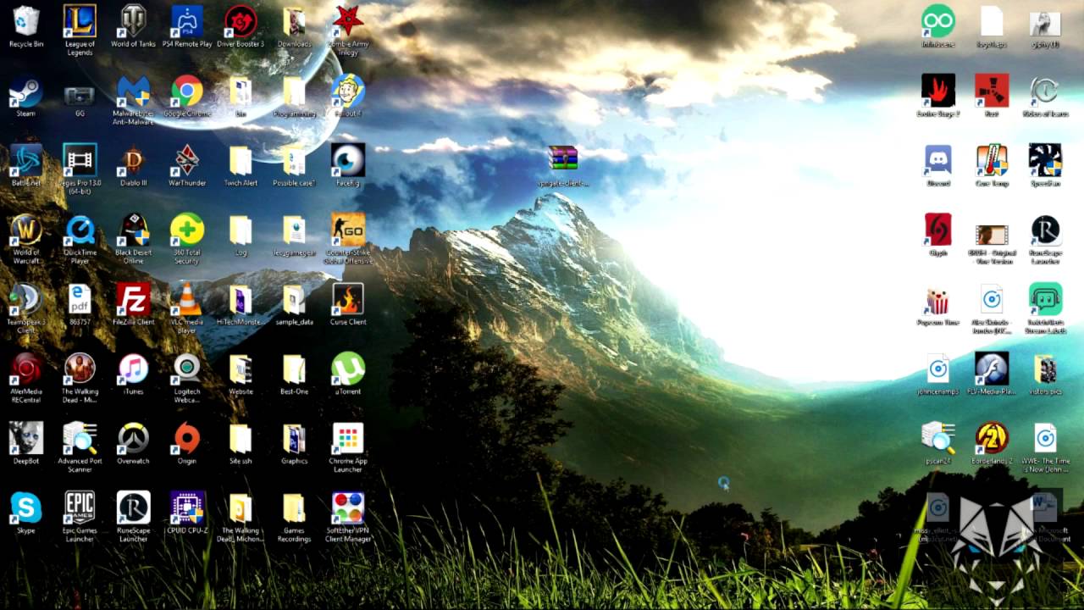Open the Twitch Alert folder
The width and height of the screenshot is (1084, 610).
[241, 160]
